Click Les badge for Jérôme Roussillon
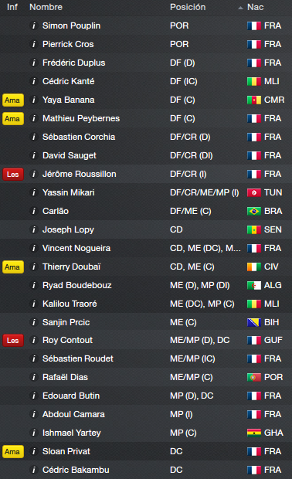The width and height of the screenshot is (292, 479). [13, 175]
